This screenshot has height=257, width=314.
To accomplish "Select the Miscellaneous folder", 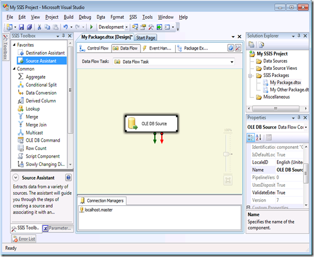I will click(273, 97).
